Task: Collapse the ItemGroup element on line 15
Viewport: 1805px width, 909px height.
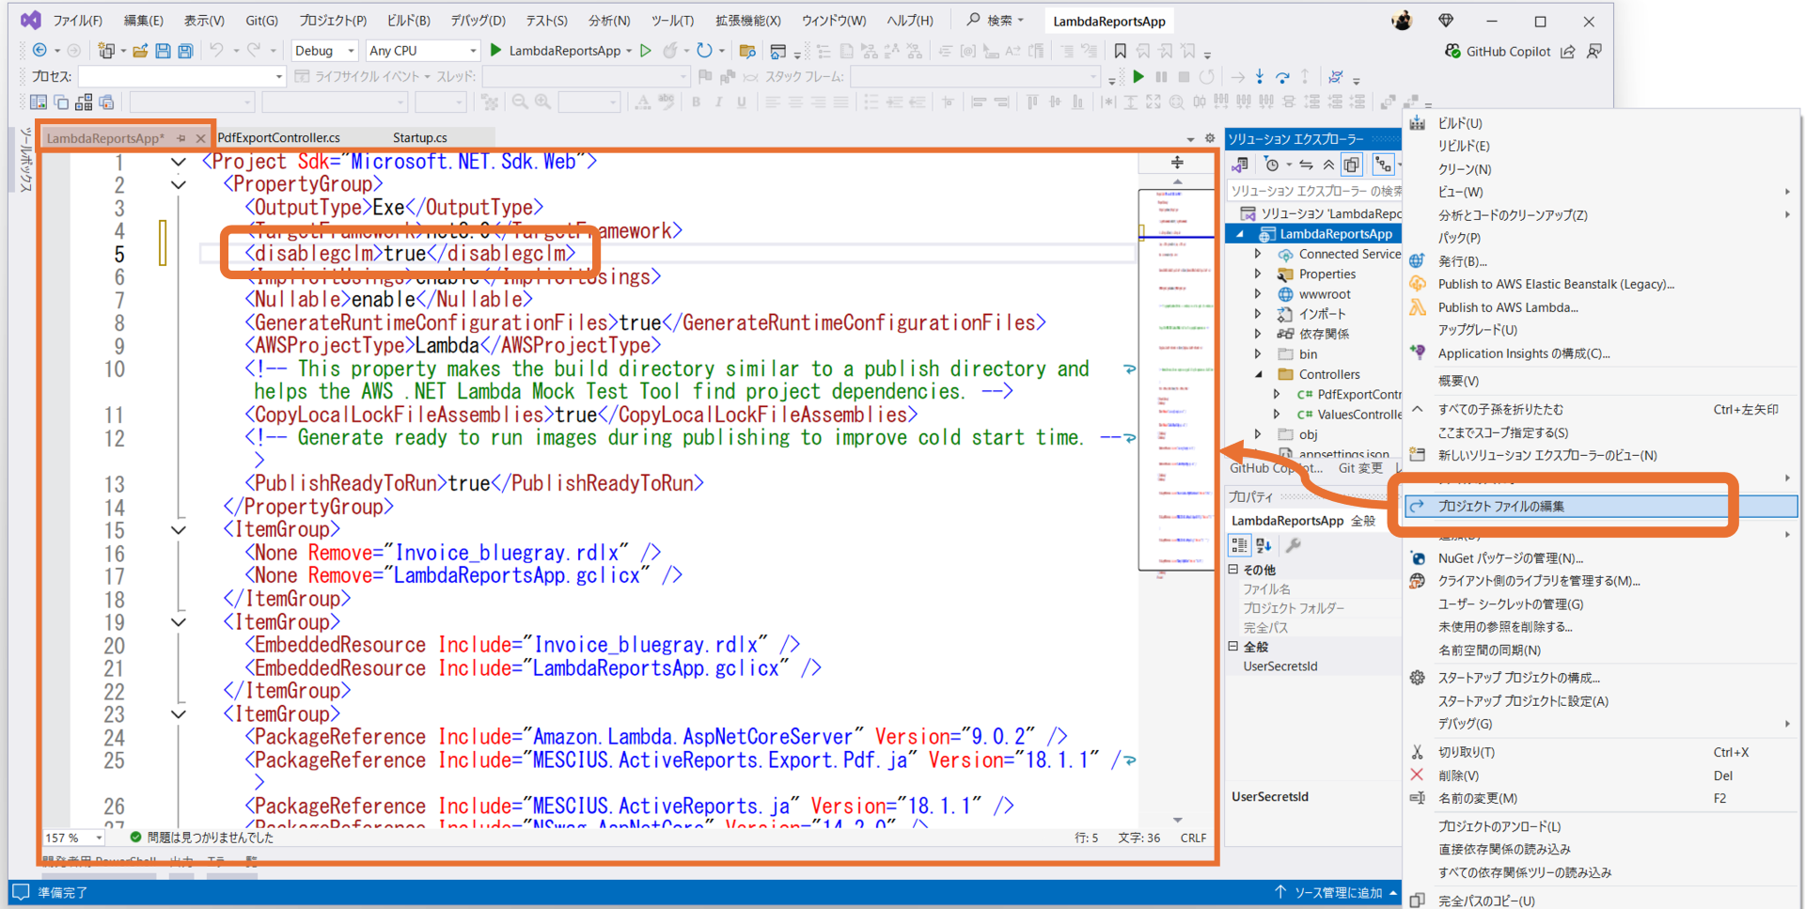Action: [x=178, y=530]
